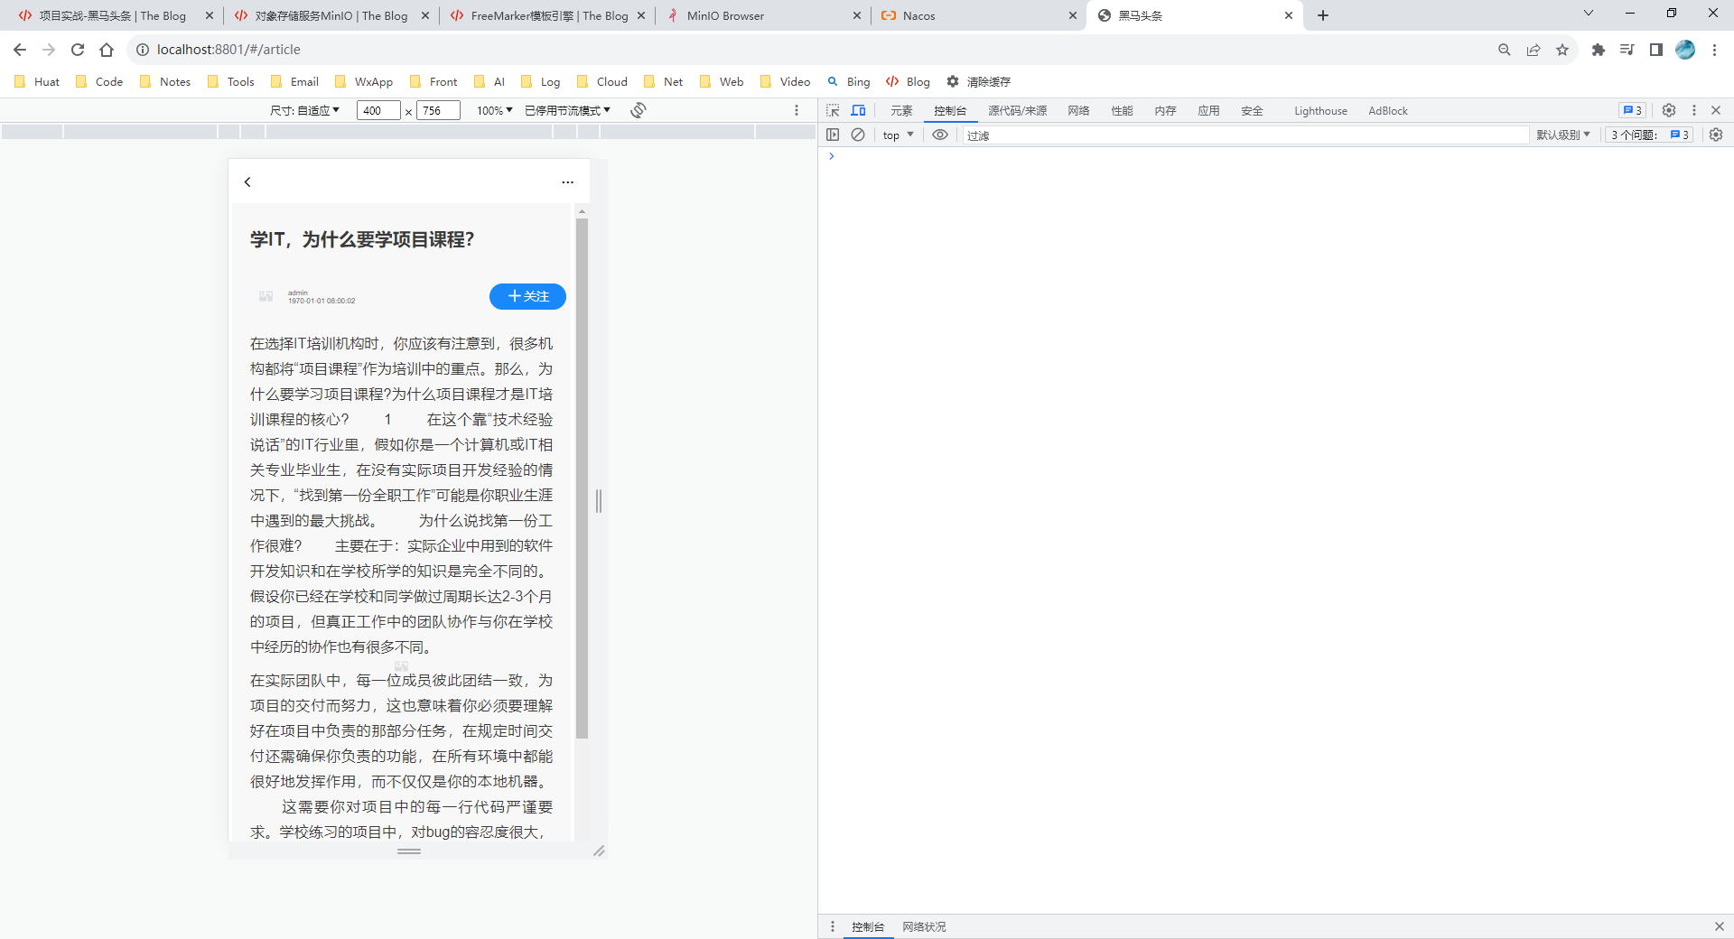The width and height of the screenshot is (1734, 939).
Task: Click the live expression eye icon
Action: [x=940, y=135]
